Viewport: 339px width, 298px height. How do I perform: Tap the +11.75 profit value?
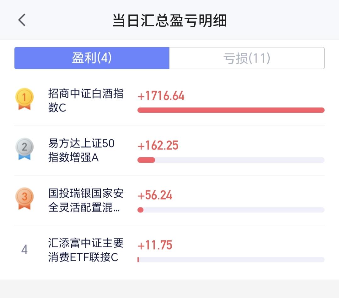coord(155,245)
